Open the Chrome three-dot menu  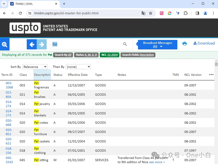(x=213, y=13)
